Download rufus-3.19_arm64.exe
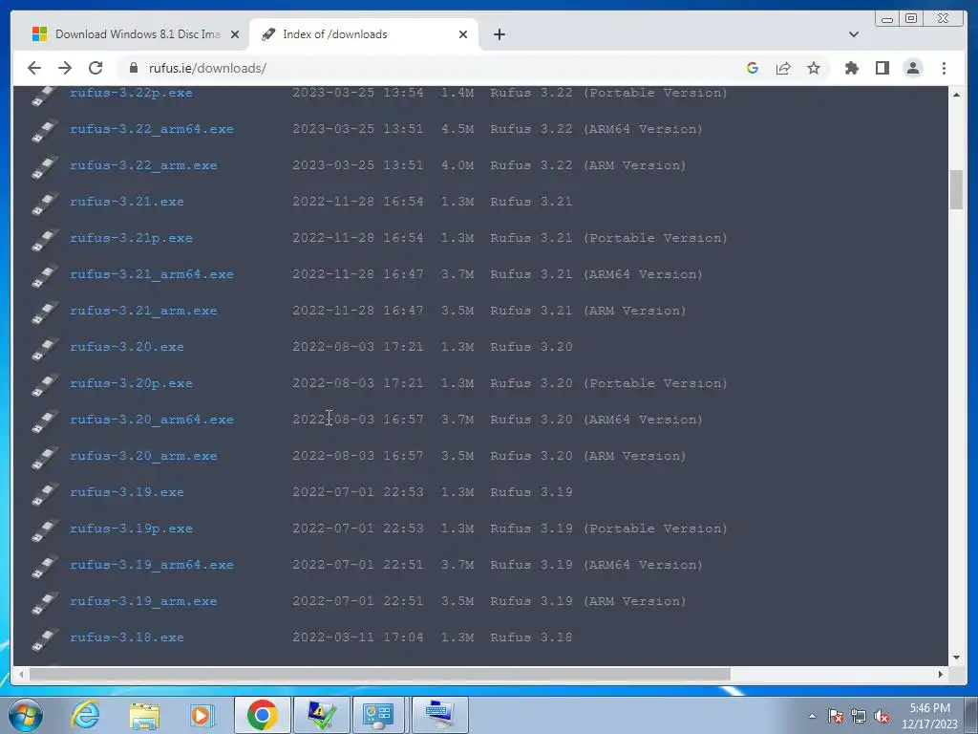Screen dimensions: 978x734 click(x=152, y=565)
